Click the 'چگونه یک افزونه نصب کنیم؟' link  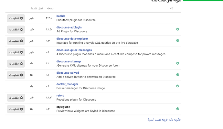coord(164,120)
